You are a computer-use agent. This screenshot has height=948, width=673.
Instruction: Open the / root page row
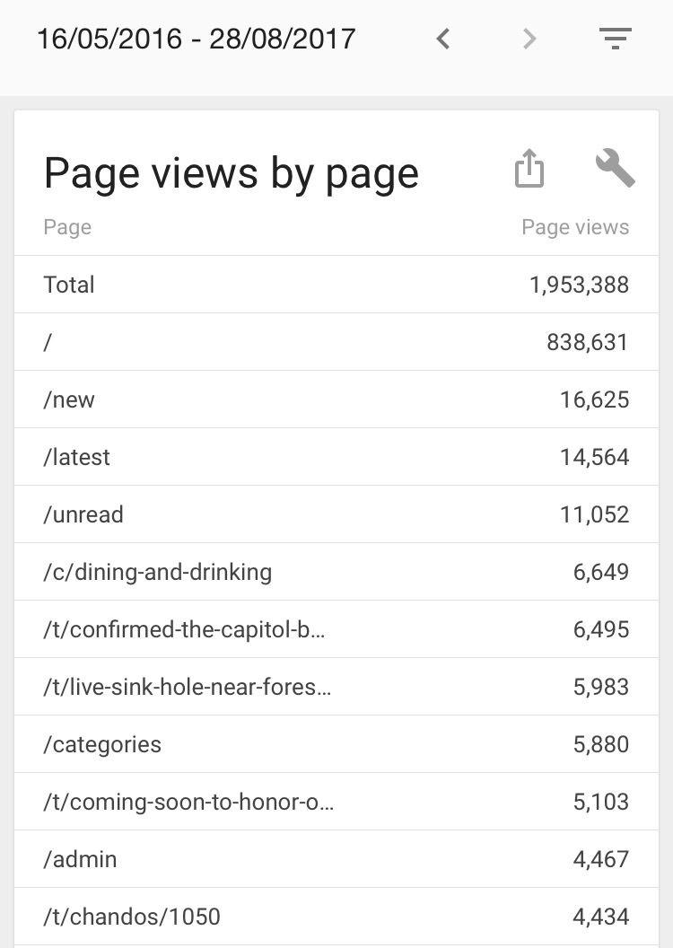336,342
